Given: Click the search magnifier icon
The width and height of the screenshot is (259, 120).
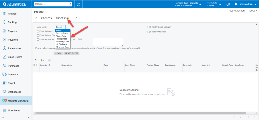Looking at the screenshot, I should tap(70, 4).
